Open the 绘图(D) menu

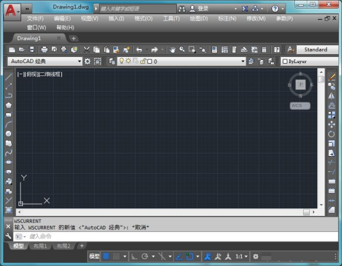tap(199, 19)
